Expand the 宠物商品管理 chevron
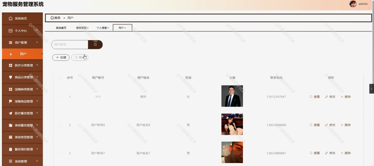 (x=37, y=101)
